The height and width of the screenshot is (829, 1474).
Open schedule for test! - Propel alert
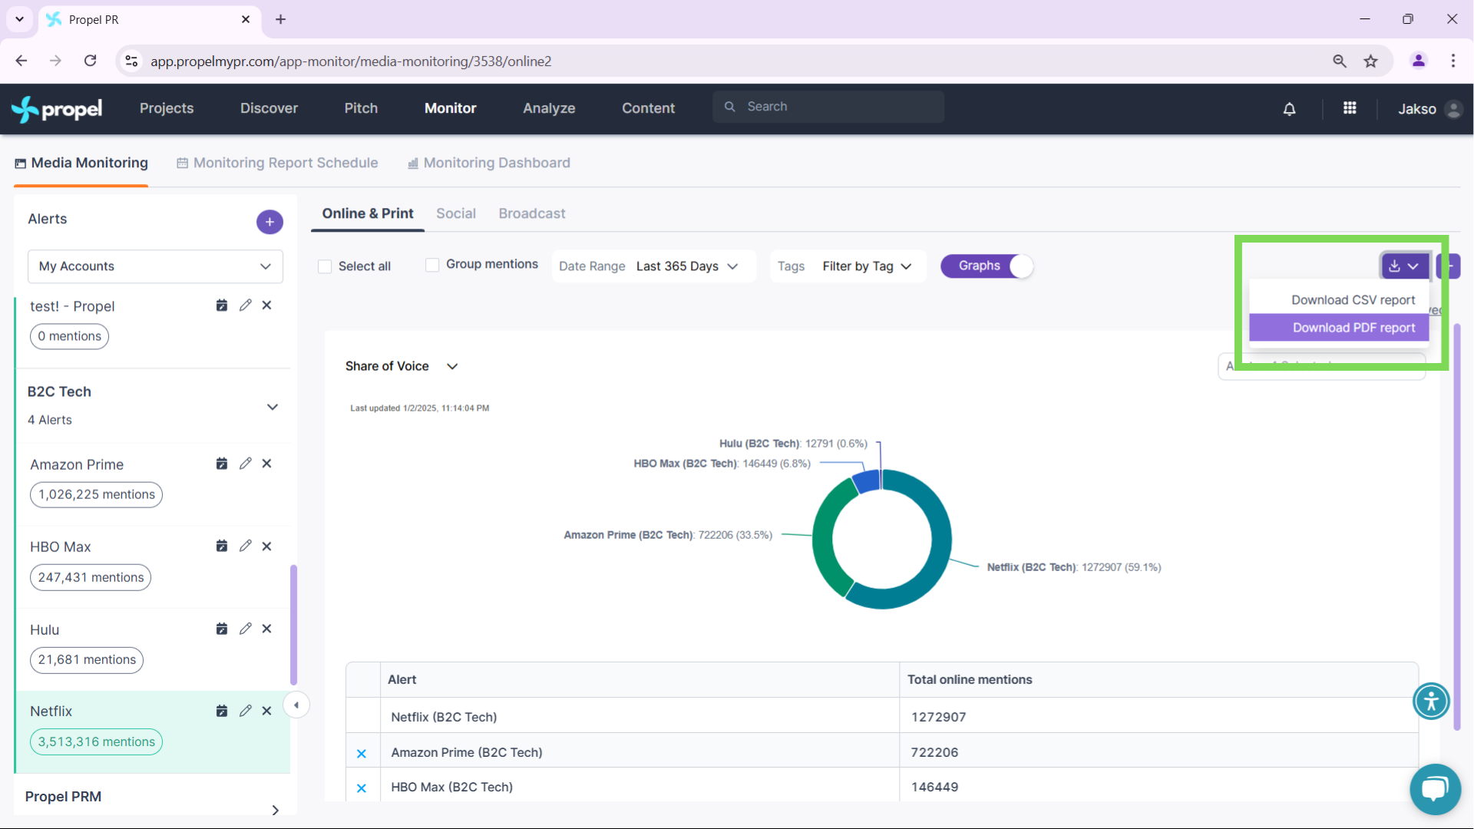pyautogui.click(x=222, y=306)
